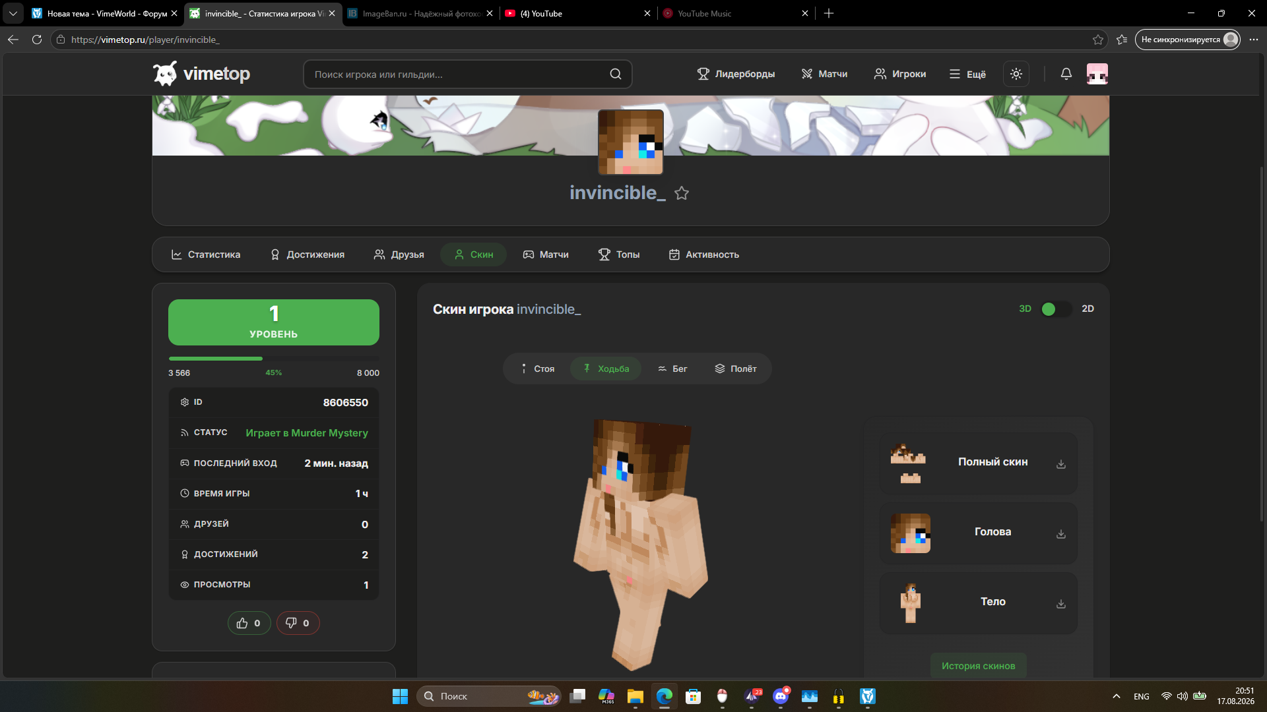The height and width of the screenshot is (712, 1267).
Task: Switch the skin view 3D/2D toggle
Action: pos(1056,309)
